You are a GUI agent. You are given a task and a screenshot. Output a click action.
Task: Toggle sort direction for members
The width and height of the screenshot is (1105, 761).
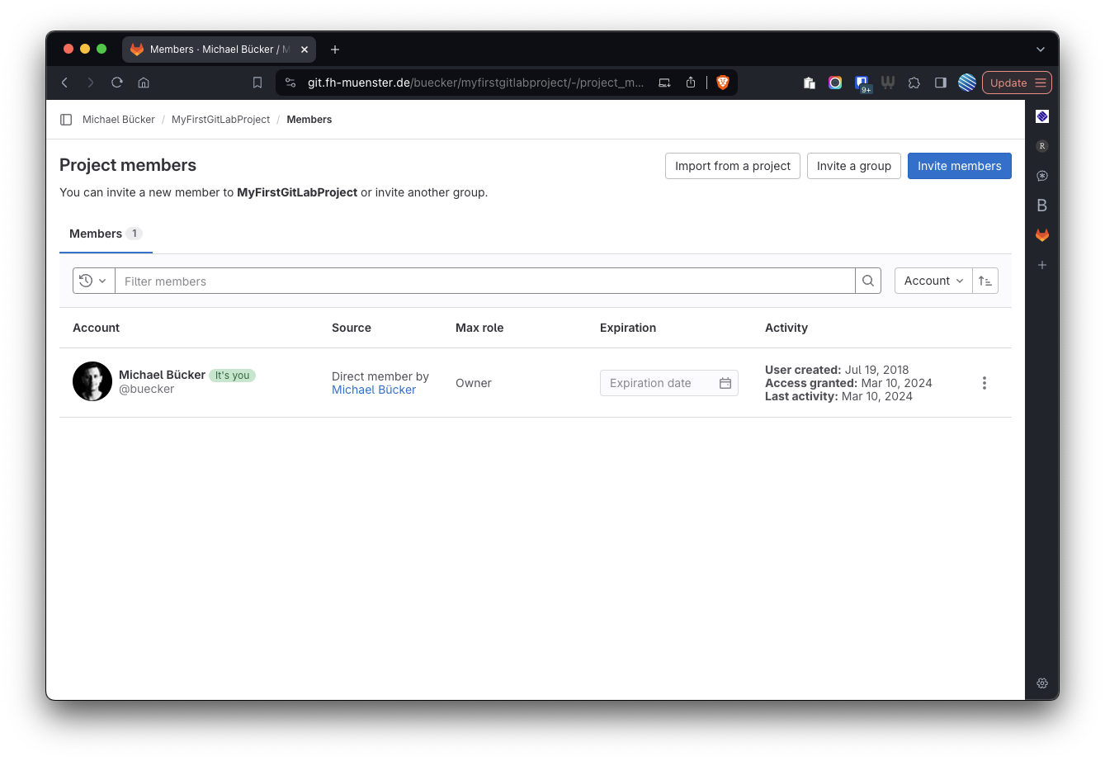[985, 281]
